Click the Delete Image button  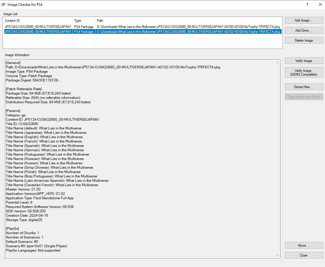point(304,40)
